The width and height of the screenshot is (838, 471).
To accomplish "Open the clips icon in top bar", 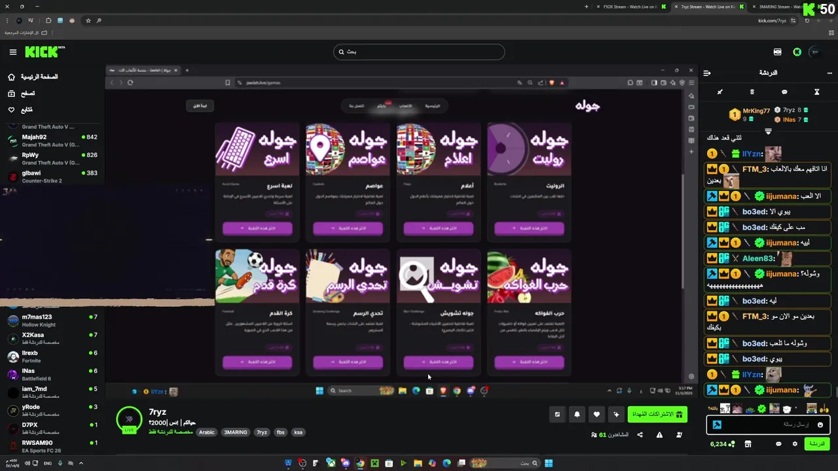I will 777,52.
